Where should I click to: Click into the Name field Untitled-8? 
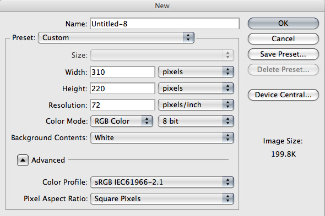click(165, 24)
